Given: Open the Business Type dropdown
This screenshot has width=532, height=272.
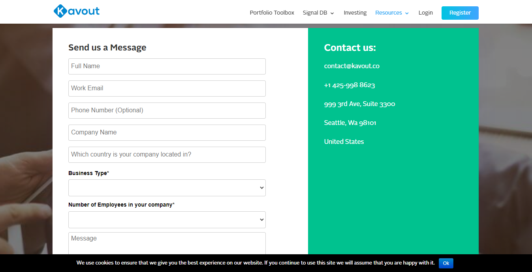Looking at the screenshot, I should tap(167, 188).
